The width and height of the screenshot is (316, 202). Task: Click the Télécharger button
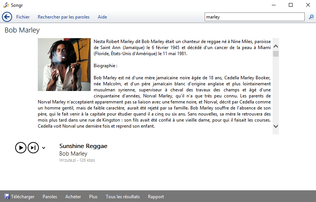(20, 197)
